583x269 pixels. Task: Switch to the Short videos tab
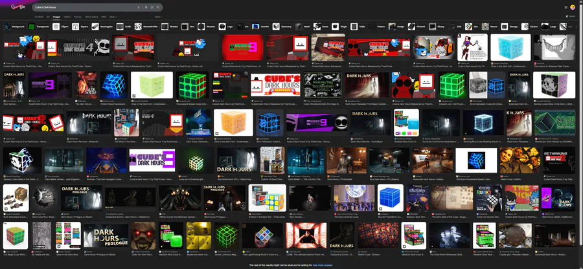tap(92, 17)
